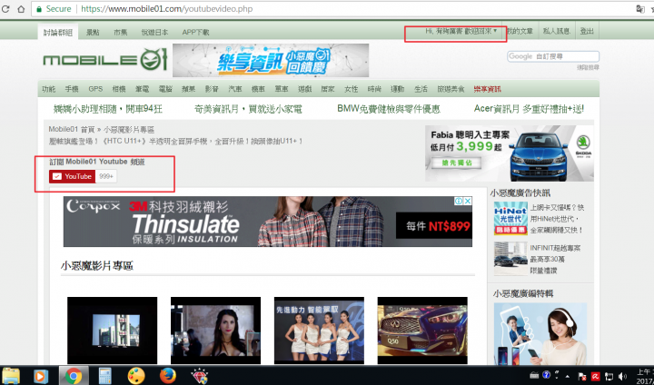Open the translate page icon in the address bar
The height and width of the screenshot is (385, 654).
click(639, 9)
